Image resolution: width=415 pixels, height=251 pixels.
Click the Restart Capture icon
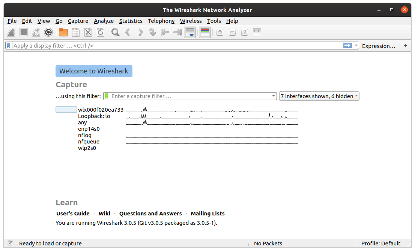coord(36,32)
